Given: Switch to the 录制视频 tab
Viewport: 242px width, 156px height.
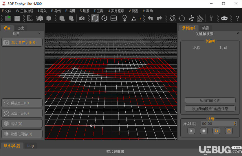Looking at the screenshot, I should tap(189, 28).
